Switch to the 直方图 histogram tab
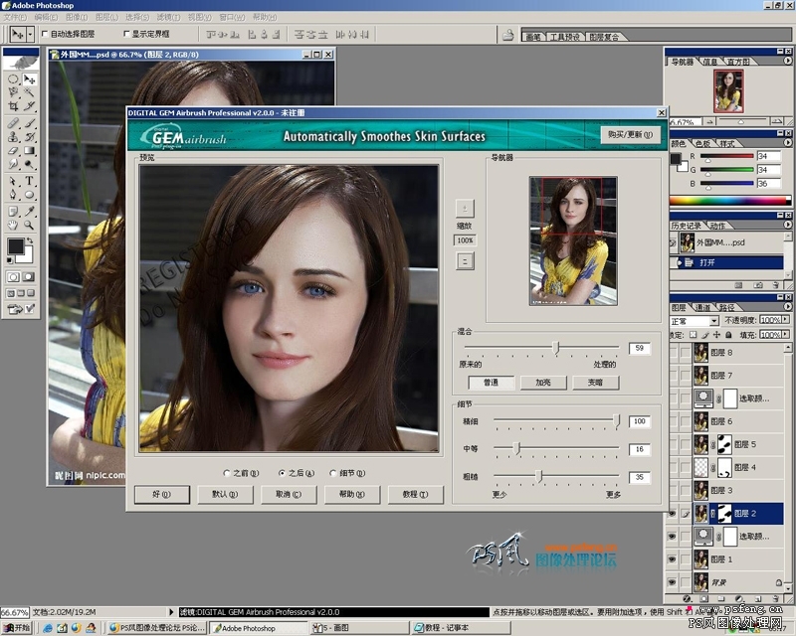Viewport: 796px width, 636px height. tap(738, 62)
